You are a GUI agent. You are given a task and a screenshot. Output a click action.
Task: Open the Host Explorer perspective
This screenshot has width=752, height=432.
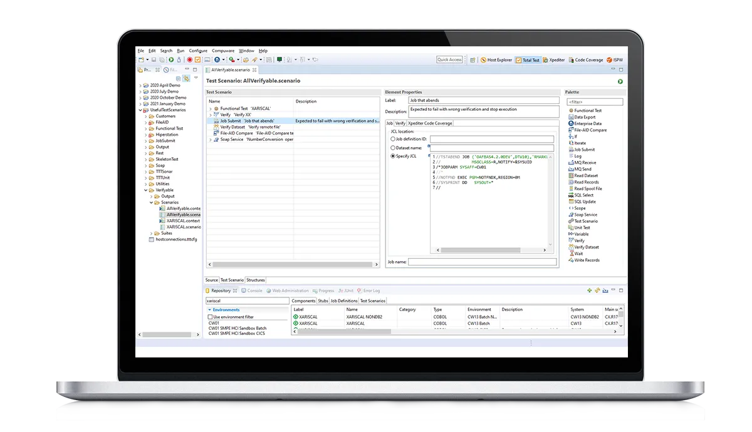pyautogui.click(x=497, y=60)
